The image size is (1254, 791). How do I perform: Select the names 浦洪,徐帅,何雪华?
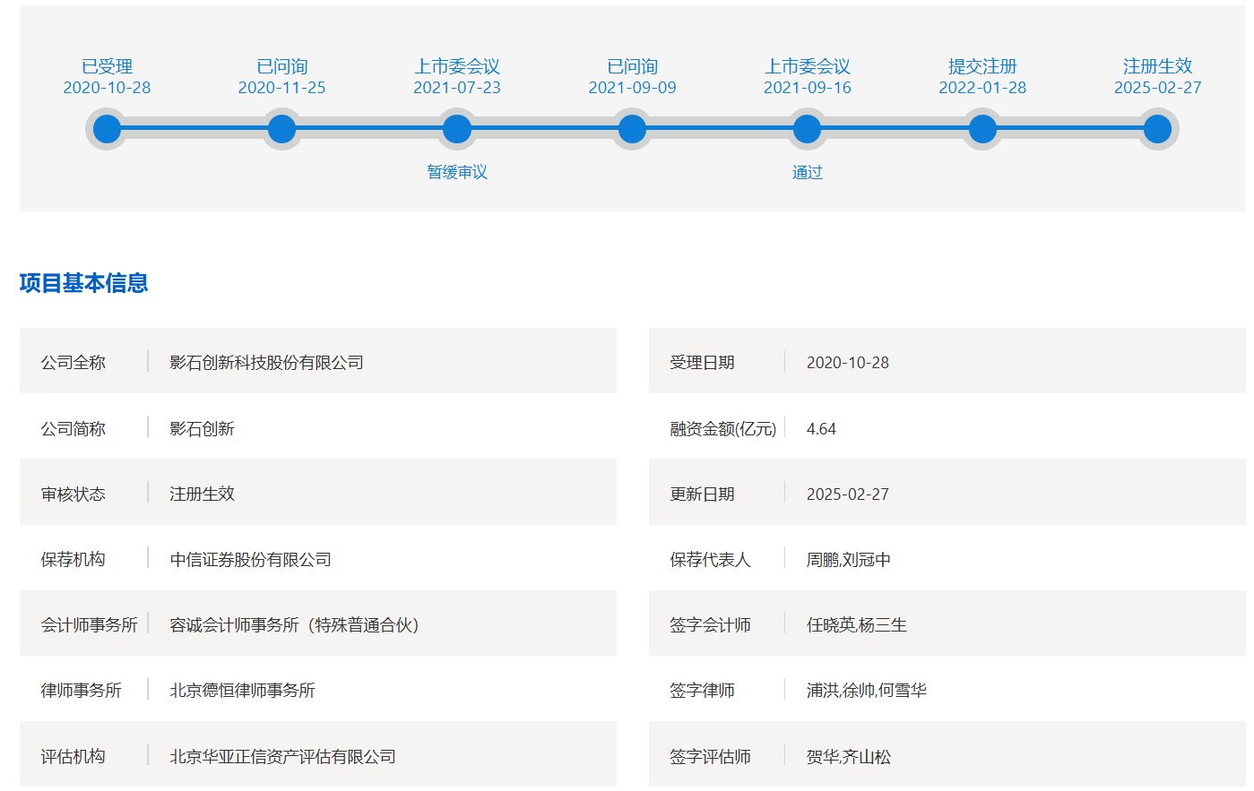click(x=867, y=691)
